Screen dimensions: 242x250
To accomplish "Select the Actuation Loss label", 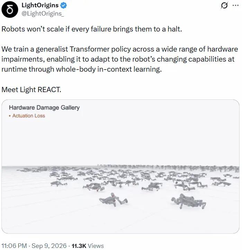I will (29, 116).
